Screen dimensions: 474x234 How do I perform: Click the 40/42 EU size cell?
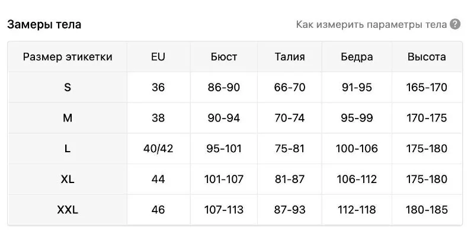point(158,149)
